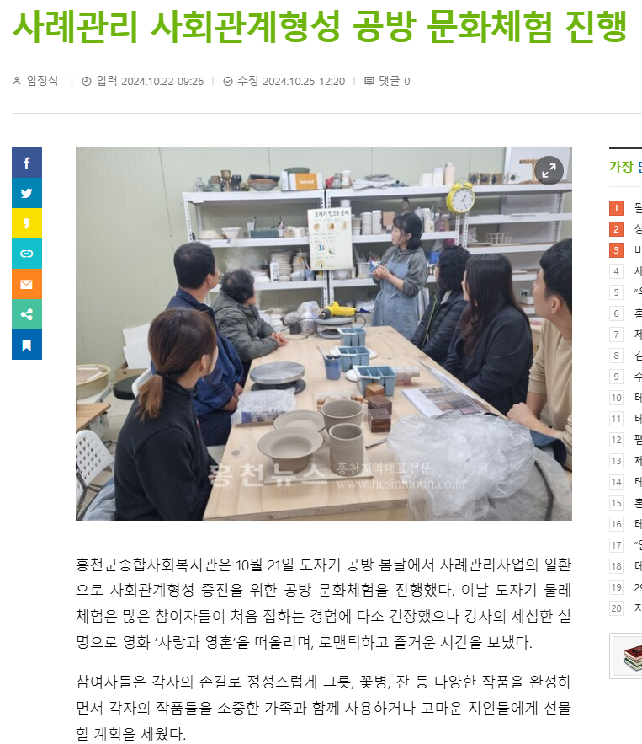Click the pottery workshop photo

[324, 334]
